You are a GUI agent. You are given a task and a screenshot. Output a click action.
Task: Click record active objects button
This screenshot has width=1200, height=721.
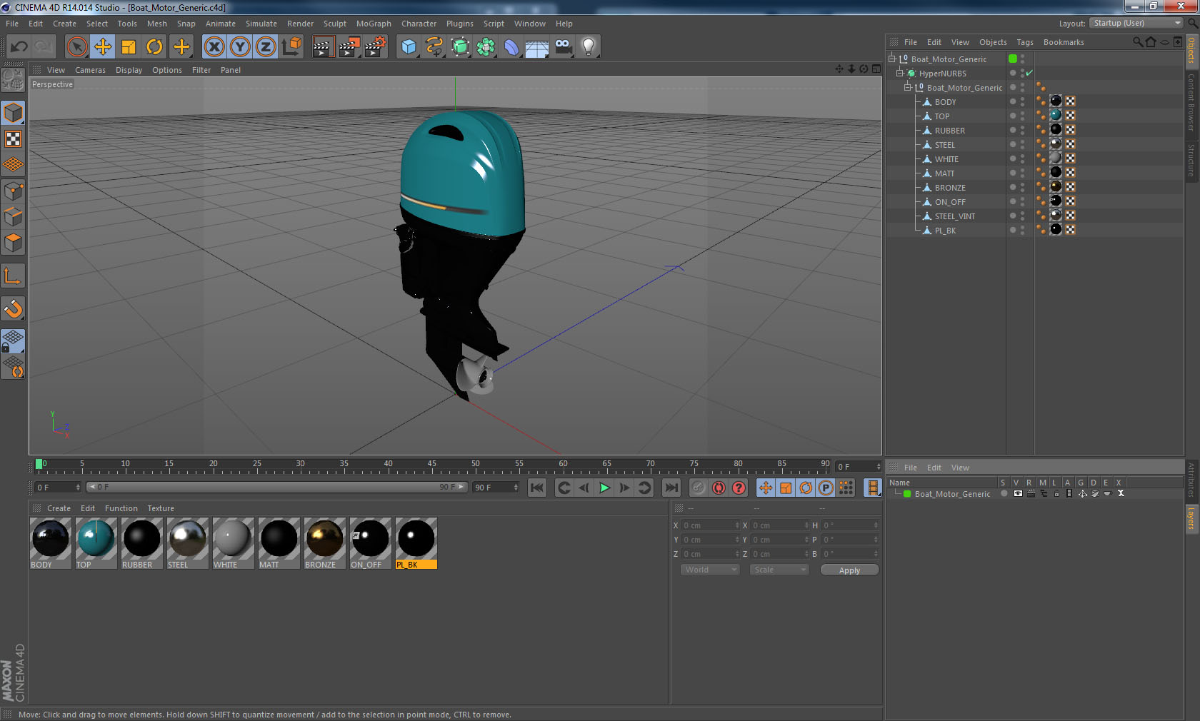point(699,488)
